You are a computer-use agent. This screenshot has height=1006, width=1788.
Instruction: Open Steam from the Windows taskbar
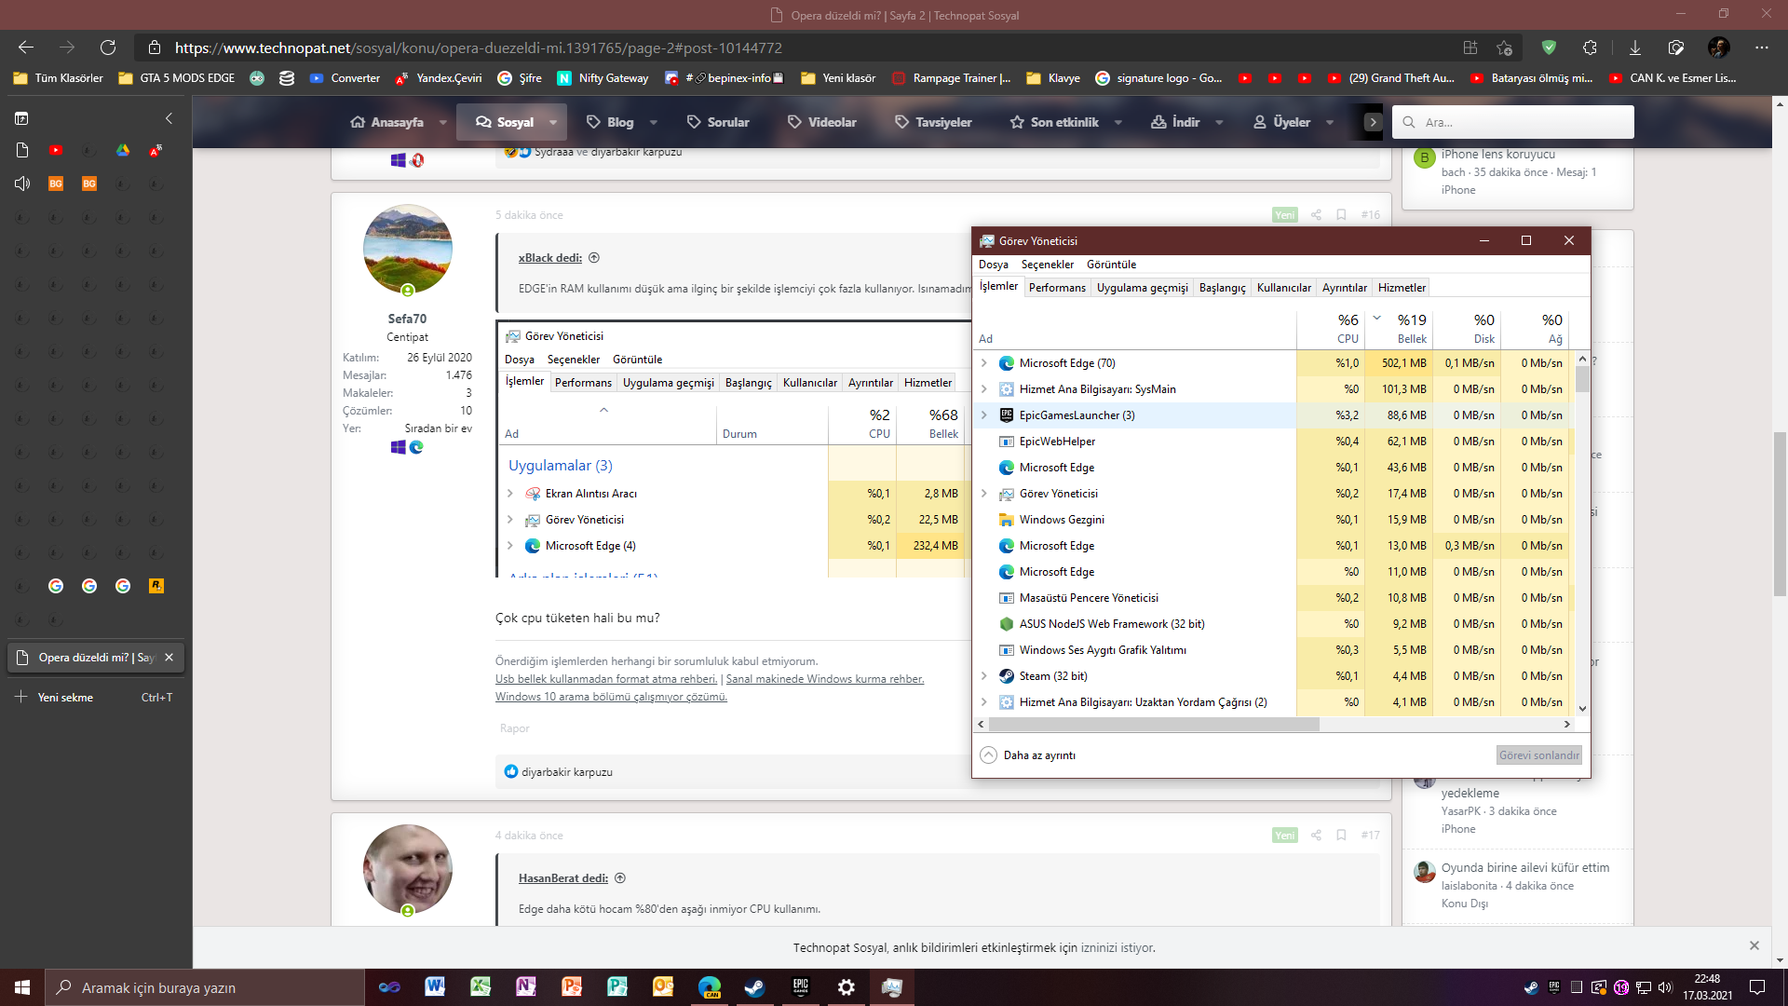[x=754, y=987]
